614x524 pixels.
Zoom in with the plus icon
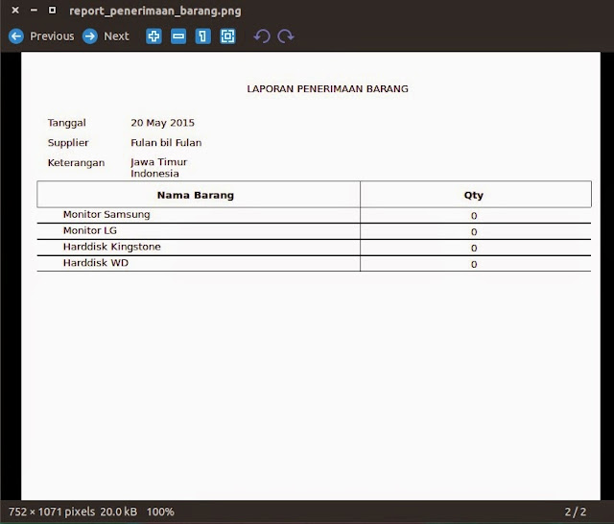[153, 36]
